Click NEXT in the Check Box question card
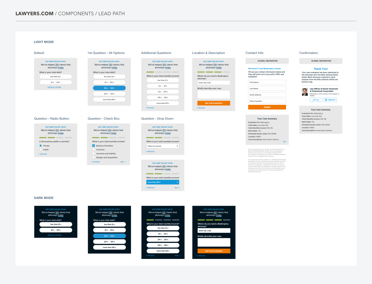This screenshot has width=372, height=284. tap(123, 162)
